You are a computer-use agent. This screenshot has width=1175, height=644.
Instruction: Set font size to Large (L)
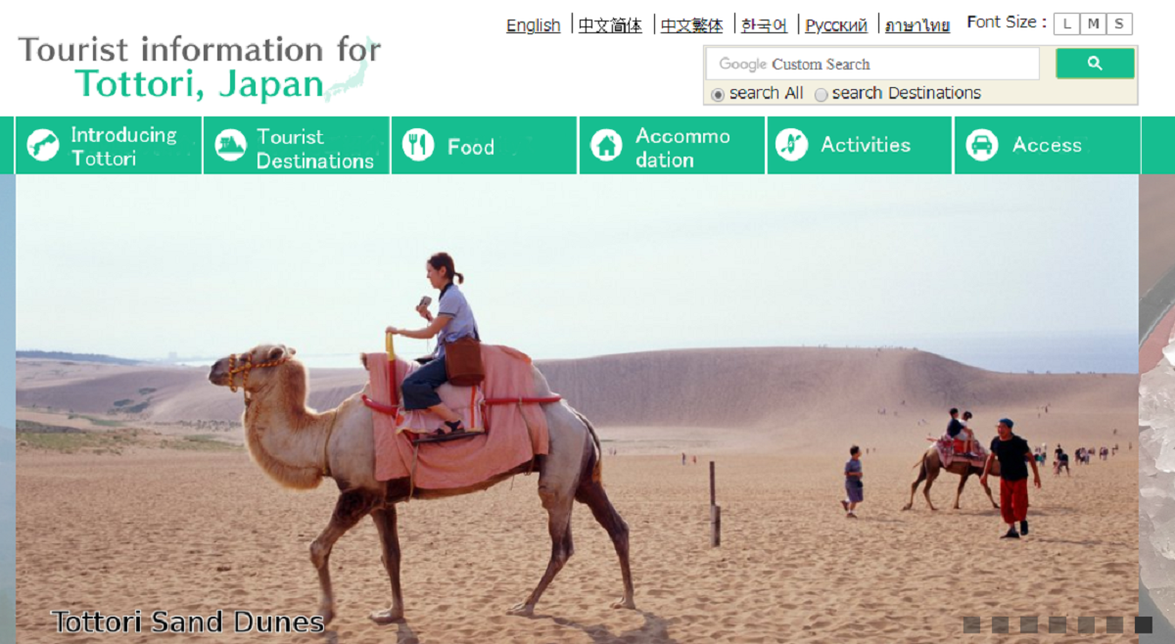(x=1066, y=24)
